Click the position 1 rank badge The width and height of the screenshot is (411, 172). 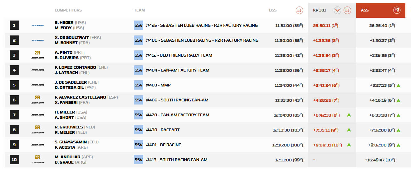pos(14,26)
